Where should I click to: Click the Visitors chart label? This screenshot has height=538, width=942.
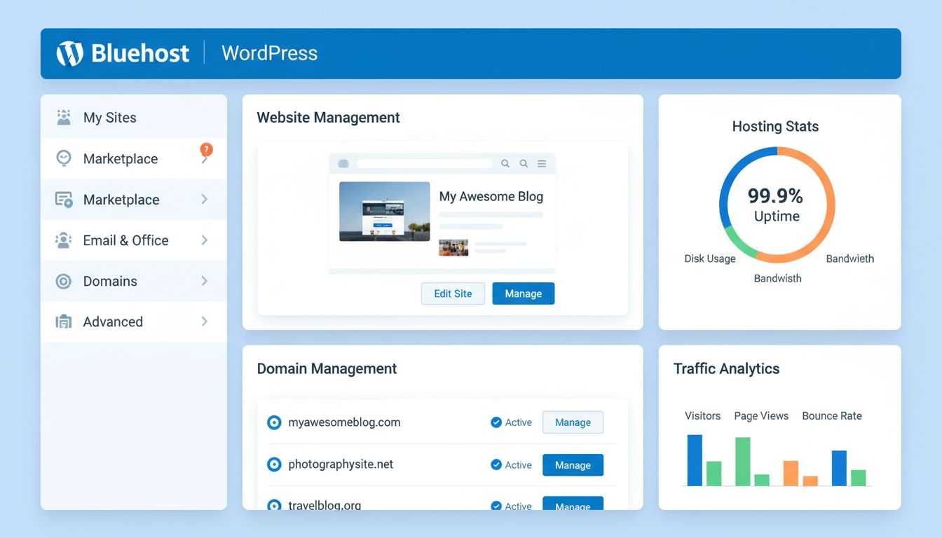tap(702, 415)
